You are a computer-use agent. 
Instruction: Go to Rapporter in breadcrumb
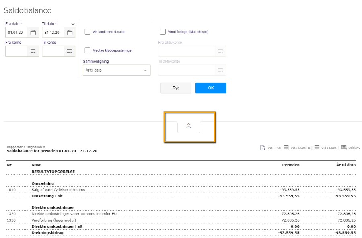[14, 147]
